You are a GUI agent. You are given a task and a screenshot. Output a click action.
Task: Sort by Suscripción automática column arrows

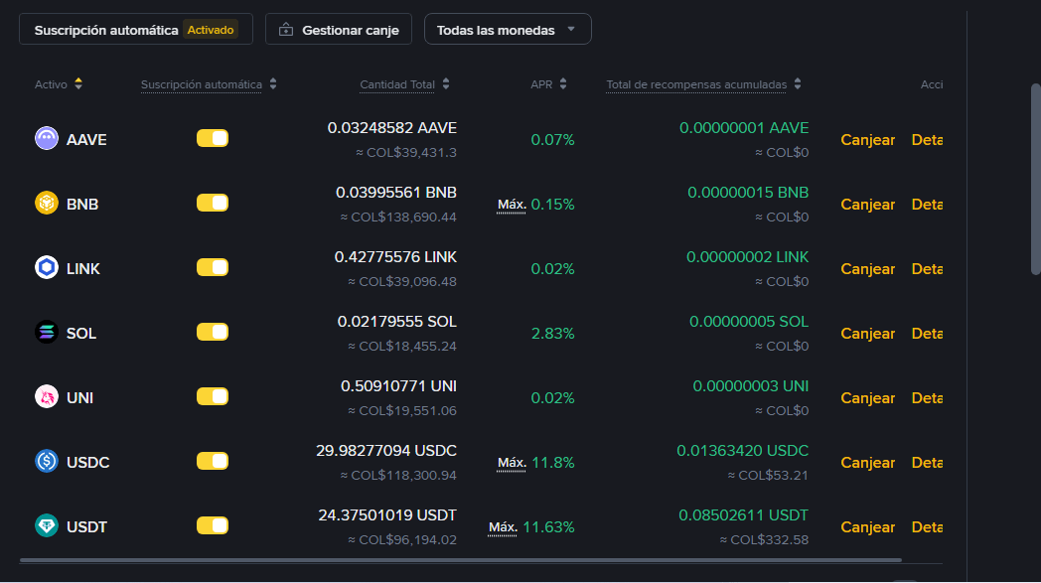coord(273,83)
